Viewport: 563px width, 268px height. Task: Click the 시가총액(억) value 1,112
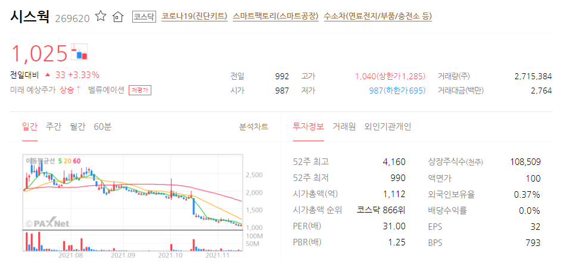pos(394,194)
